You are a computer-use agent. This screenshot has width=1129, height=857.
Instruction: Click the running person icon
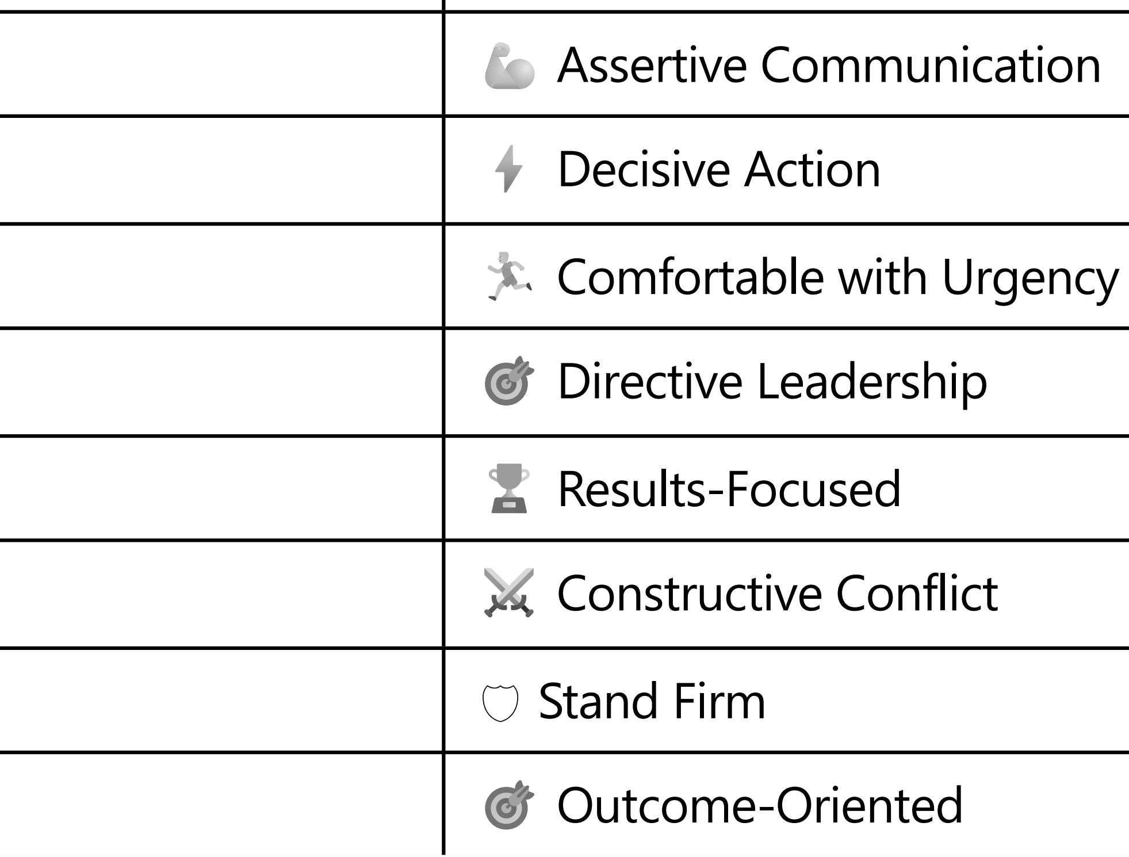coord(509,276)
